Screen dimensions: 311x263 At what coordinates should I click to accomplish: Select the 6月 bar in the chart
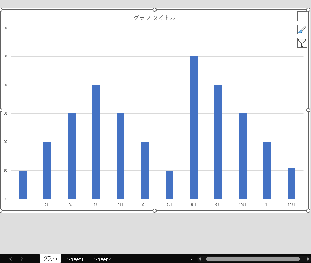click(x=145, y=171)
